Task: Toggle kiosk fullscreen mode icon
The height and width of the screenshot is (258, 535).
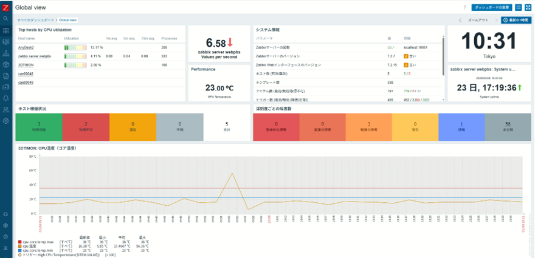Action: [x=528, y=7]
